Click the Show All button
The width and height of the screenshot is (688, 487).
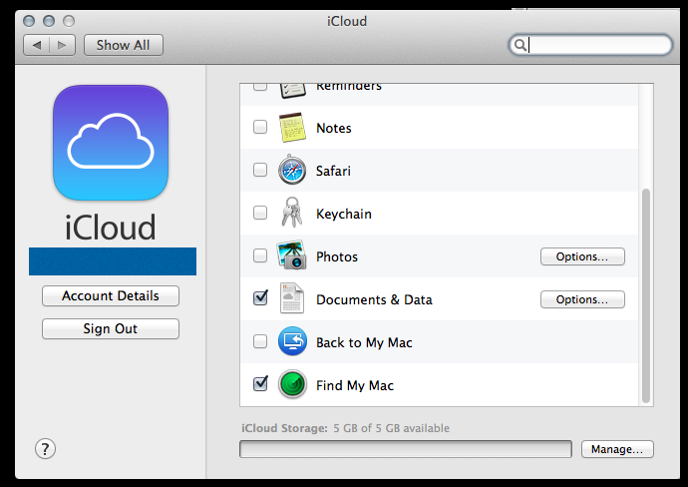[x=124, y=45]
